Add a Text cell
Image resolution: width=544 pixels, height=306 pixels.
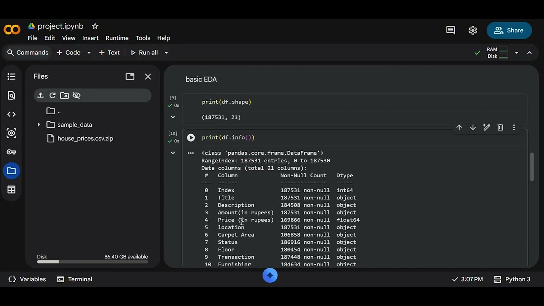(109, 53)
